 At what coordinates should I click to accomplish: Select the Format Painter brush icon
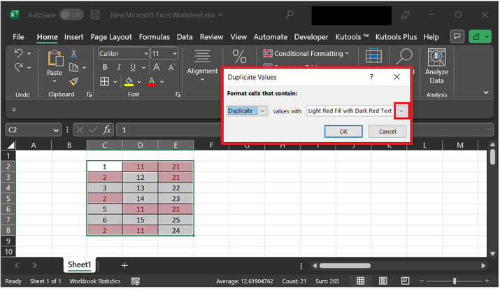point(73,81)
